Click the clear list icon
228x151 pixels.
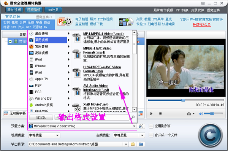(141, 113)
